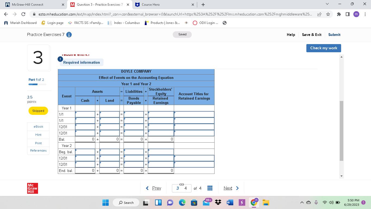Click the Practice Exercises 7 info icon
Viewport: 371px width, 209px height.
point(69,35)
